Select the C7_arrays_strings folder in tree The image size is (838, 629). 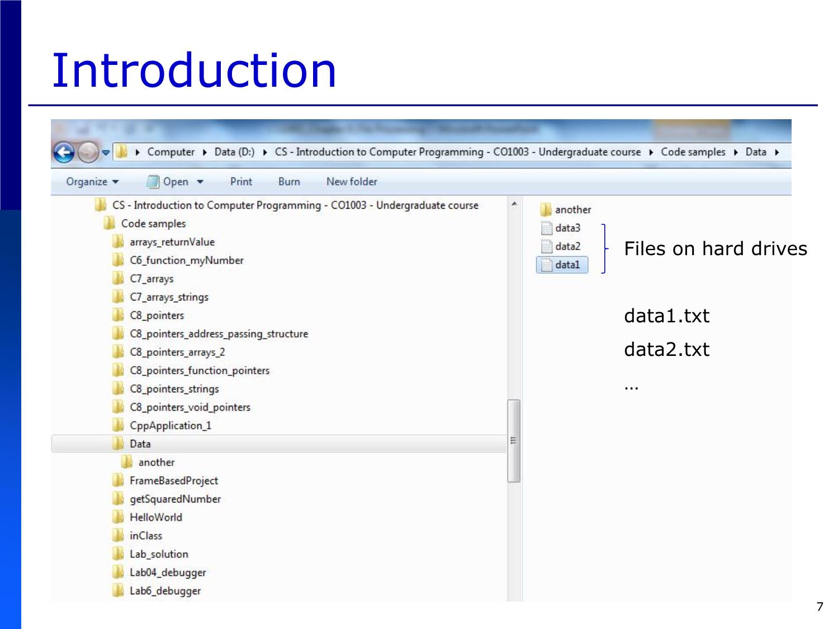click(x=160, y=297)
